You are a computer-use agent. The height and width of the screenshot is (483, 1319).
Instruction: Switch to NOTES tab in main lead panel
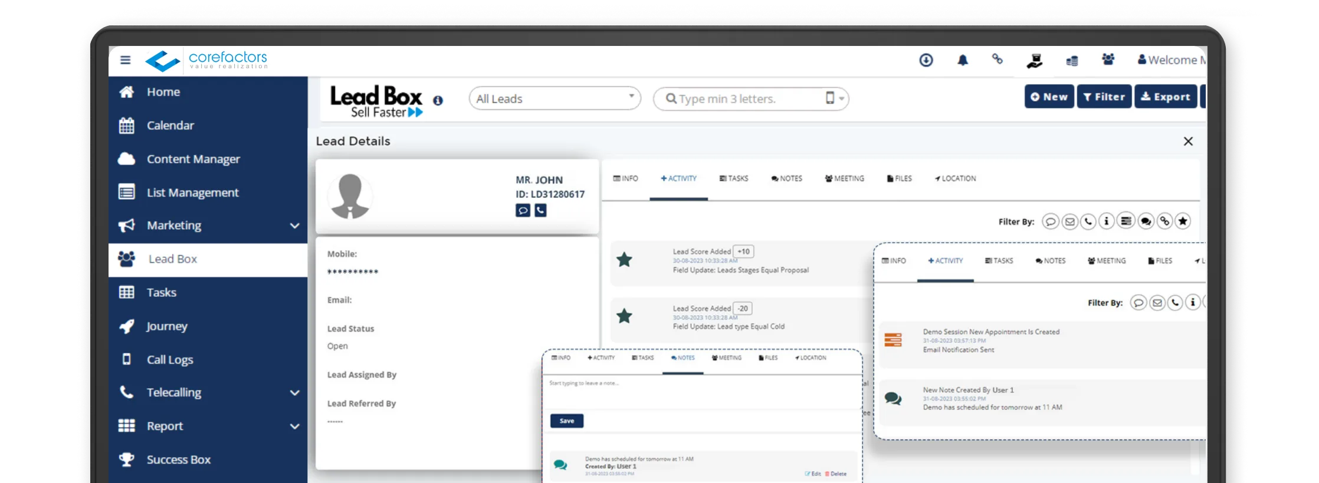tap(787, 178)
